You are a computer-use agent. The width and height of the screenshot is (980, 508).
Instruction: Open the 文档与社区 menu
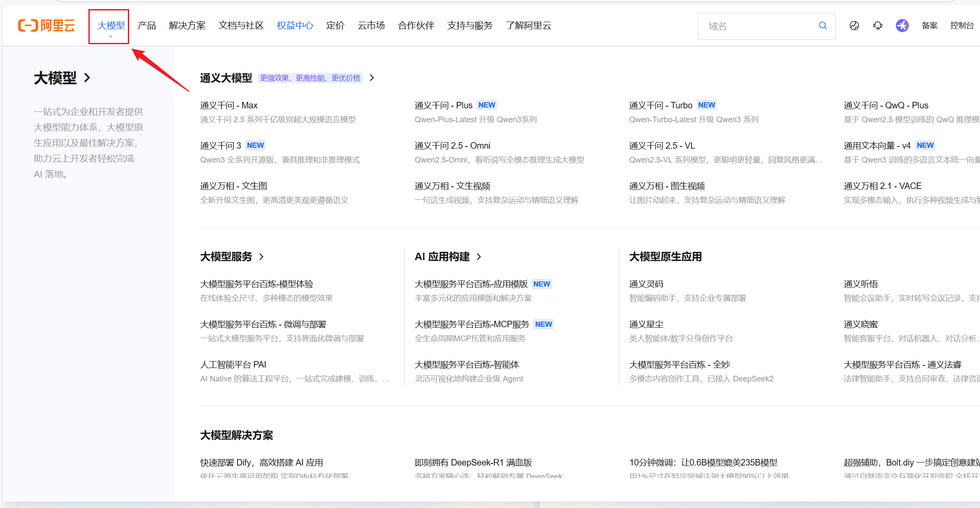pos(241,26)
